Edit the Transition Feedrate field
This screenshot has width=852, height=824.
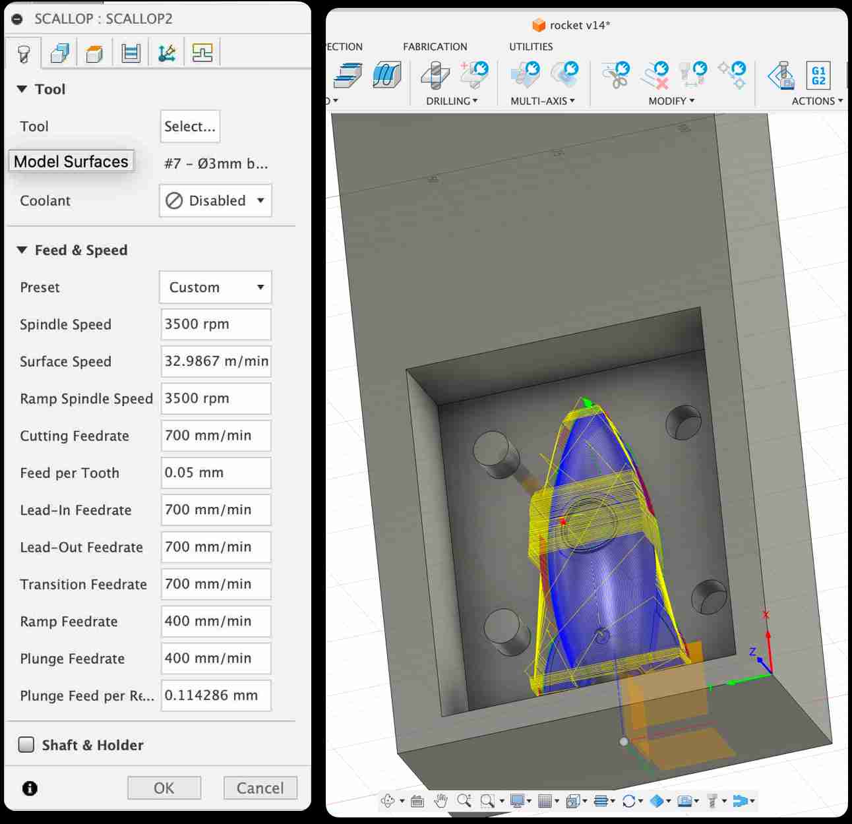point(216,584)
